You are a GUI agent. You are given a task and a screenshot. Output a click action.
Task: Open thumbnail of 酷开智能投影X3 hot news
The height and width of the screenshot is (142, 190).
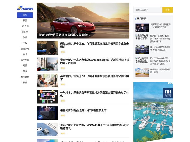[142, 37]
